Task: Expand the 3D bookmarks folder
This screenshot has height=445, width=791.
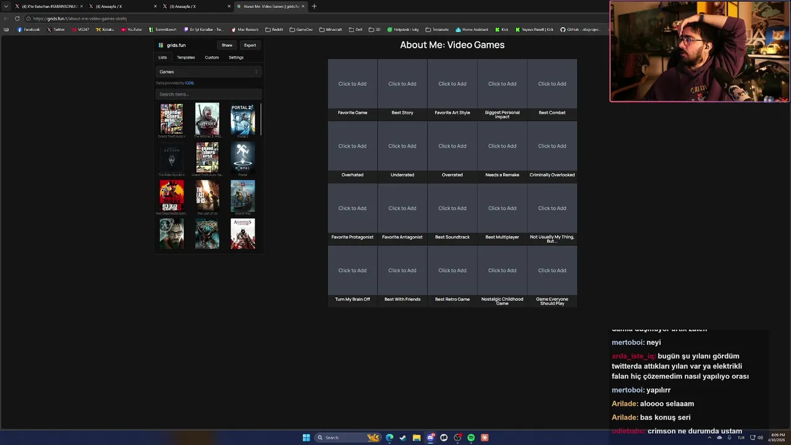Action: point(375,30)
